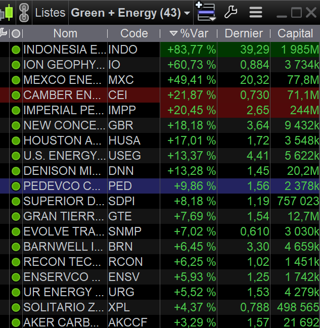Select AKER CARB... row name
Image resolution: width=320 pixels, height=328 pixels.
(x=65, y=322)
